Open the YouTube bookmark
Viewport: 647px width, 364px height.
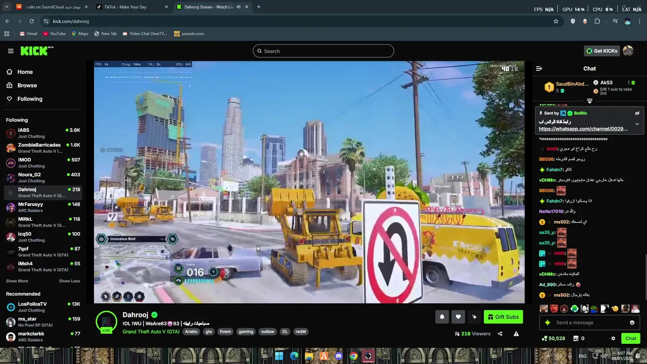click(x=54, y=34)
